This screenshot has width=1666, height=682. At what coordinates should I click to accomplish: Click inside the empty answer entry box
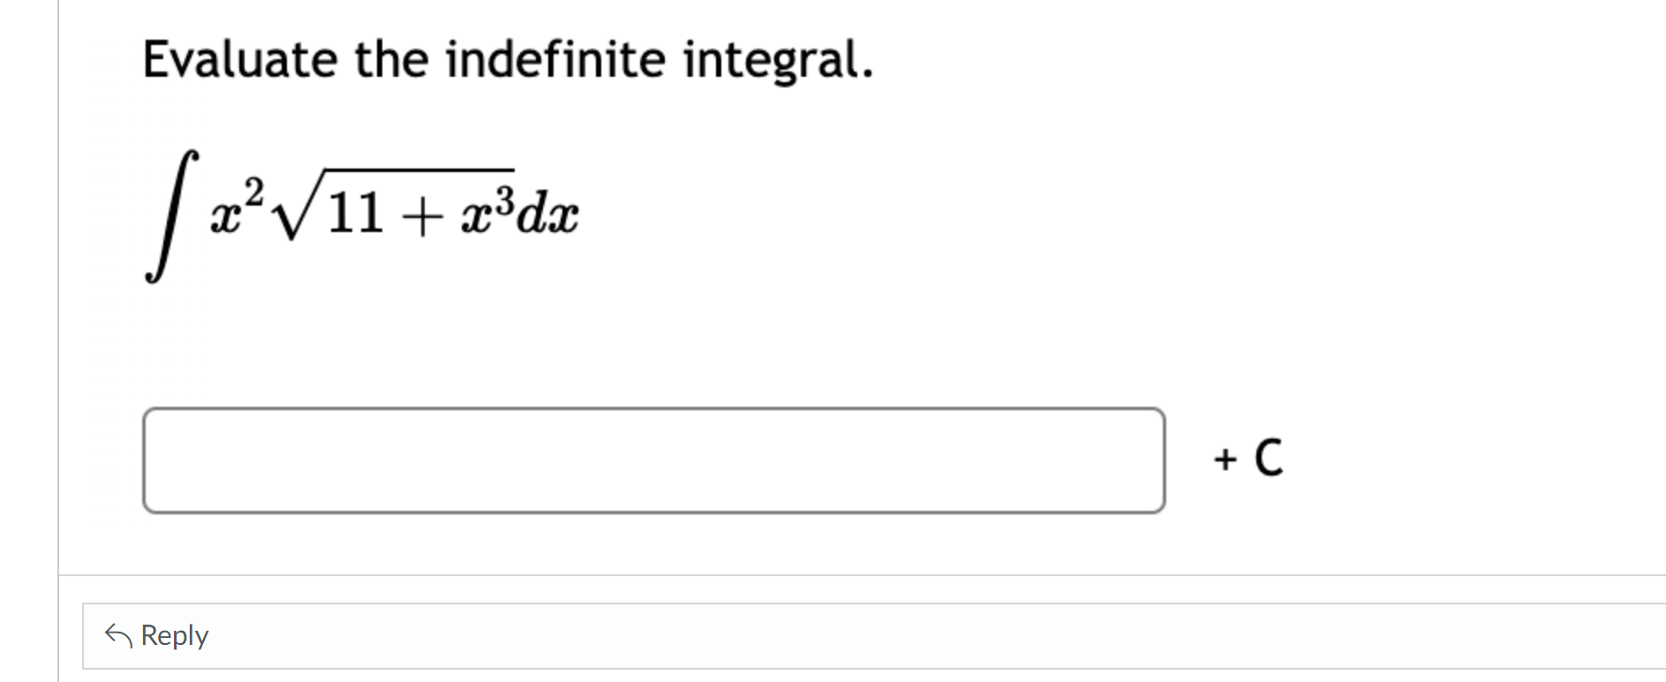click(653, 459)
